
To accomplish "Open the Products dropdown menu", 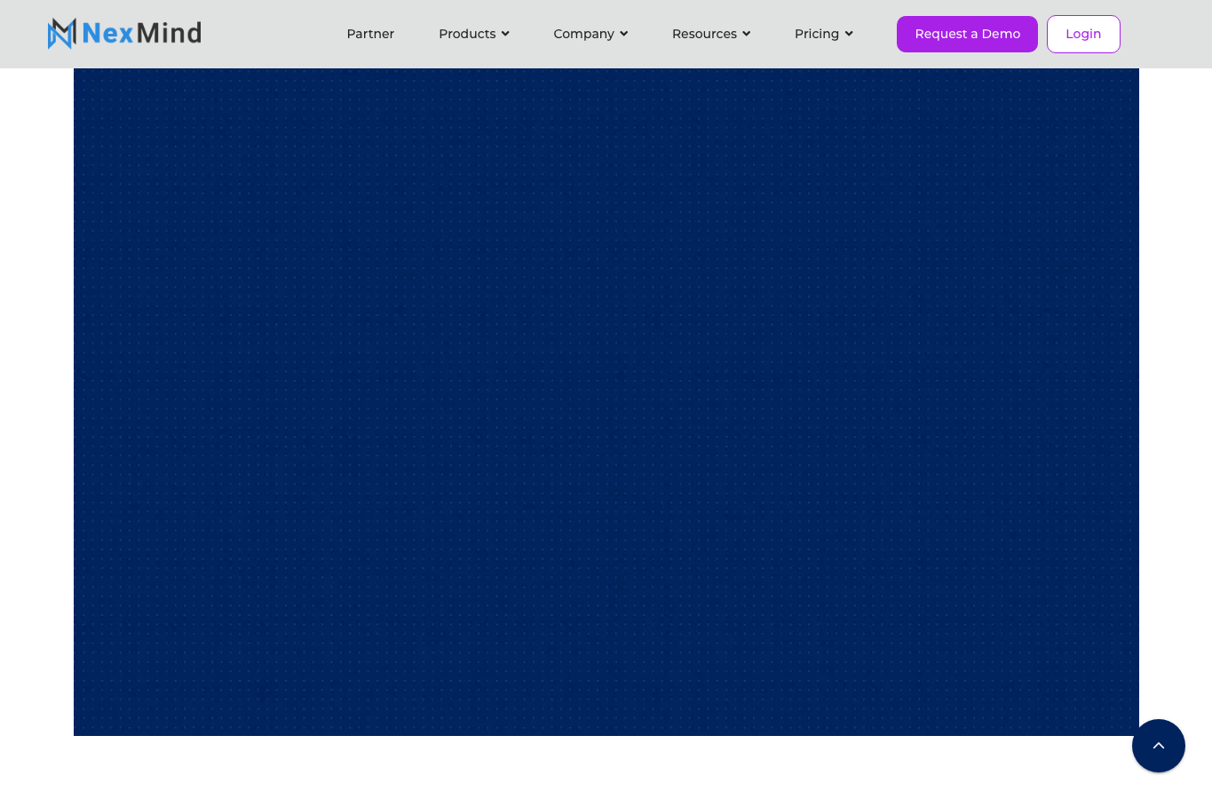I will 474,34.
